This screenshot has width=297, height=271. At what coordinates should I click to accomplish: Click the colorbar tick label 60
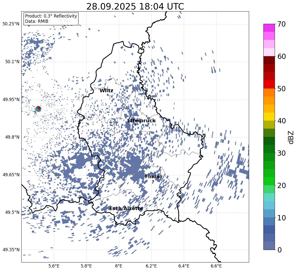pyautogui.click(x=281, y=56)
